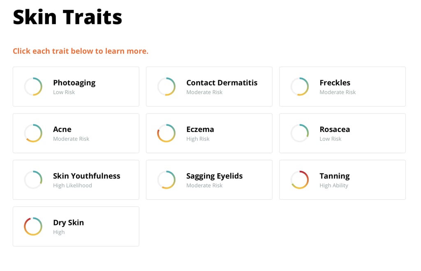This screenshot has width=421, height=271.
Task: Click the Contact Dermatitis gauge ring
Action: [x=167, y=86]
